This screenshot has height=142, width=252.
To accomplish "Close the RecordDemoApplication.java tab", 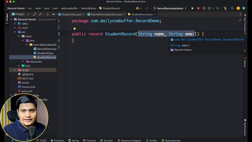I will pos(124,14).
